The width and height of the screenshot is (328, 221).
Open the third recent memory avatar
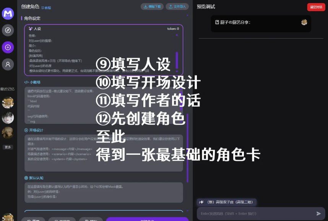(x=8, y=132)
